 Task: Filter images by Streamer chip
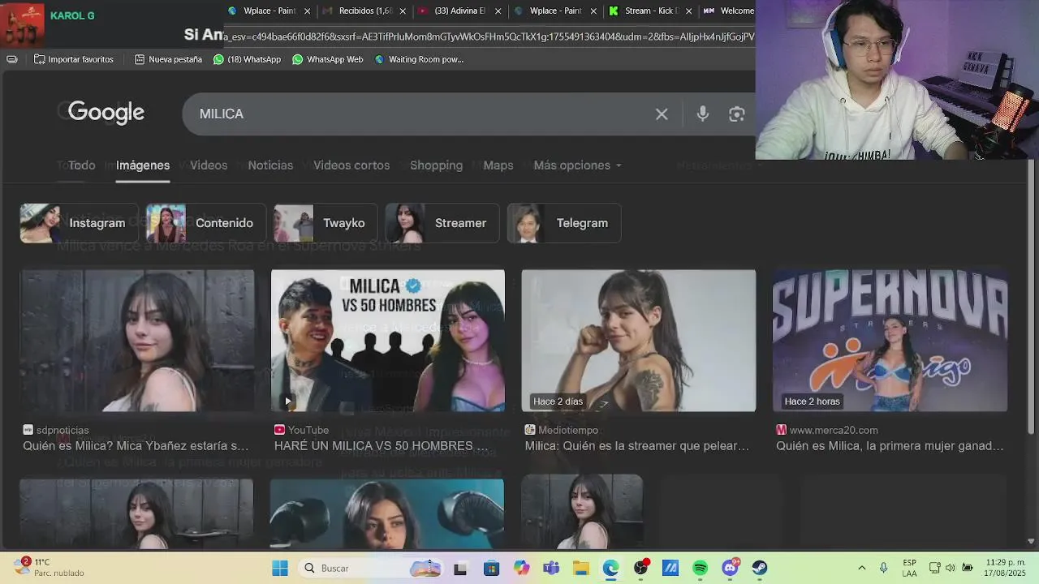tap(442, 223)
